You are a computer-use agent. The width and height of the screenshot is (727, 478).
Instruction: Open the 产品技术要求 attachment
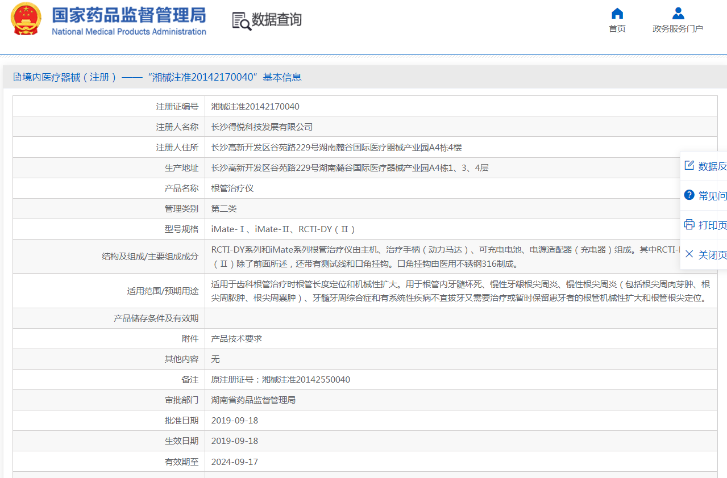tap(236, 339)
